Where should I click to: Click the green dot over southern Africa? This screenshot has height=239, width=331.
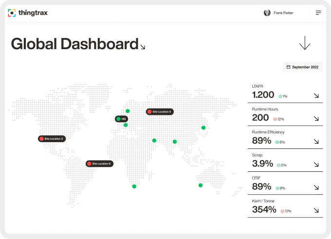[134, 186]
